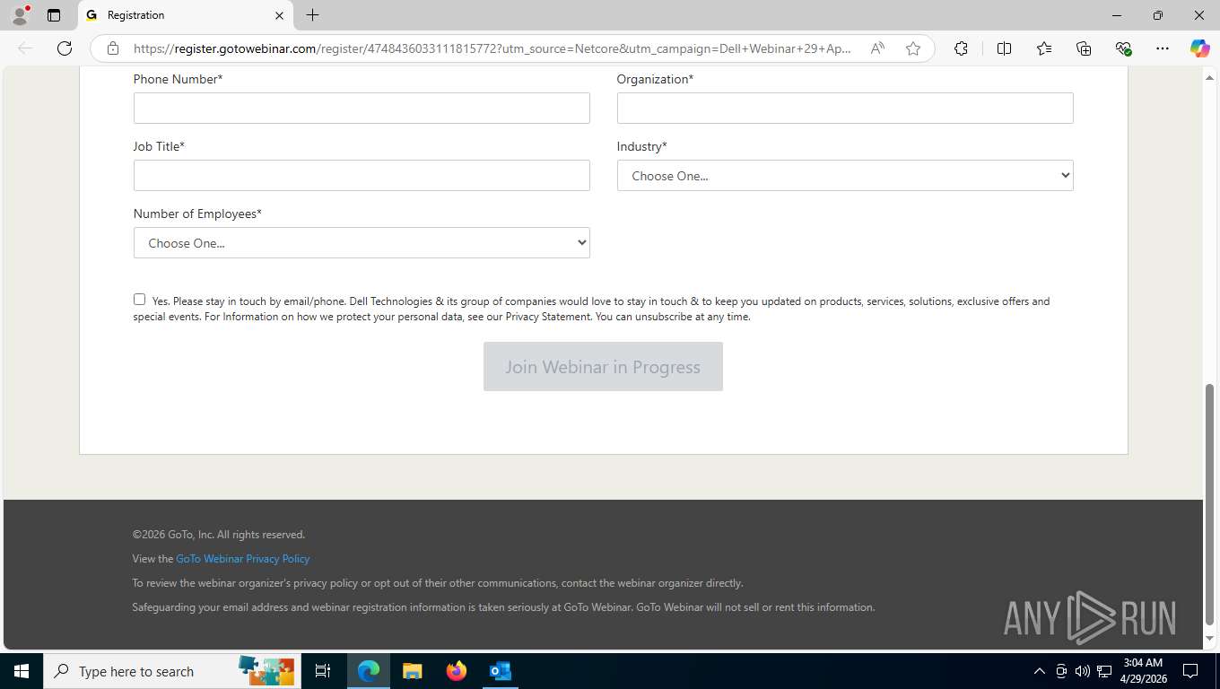The height and width of the screenshot is (689, 1220).
Task: Click the page scrollbar thumb
Action: click(1209, 504)
